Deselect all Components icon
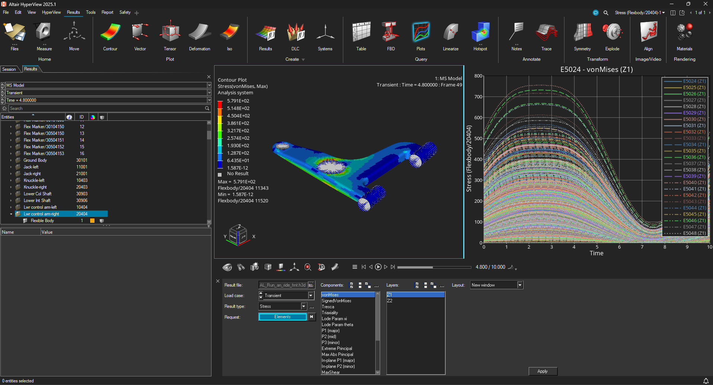This screenshot has width=713, height=385. [x=360, y=285]
